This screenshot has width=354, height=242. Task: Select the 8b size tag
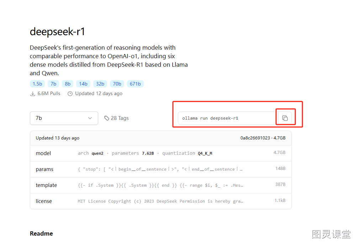[68, 84]
